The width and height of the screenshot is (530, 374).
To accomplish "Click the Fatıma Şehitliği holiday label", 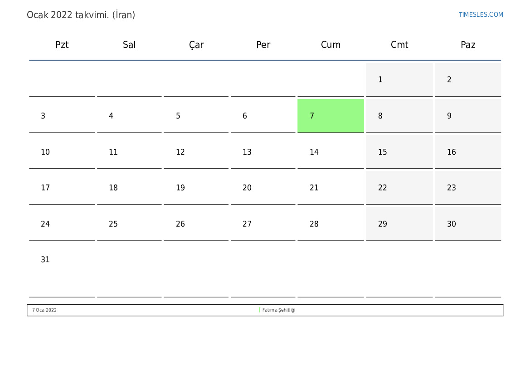I will coord(278,310).
